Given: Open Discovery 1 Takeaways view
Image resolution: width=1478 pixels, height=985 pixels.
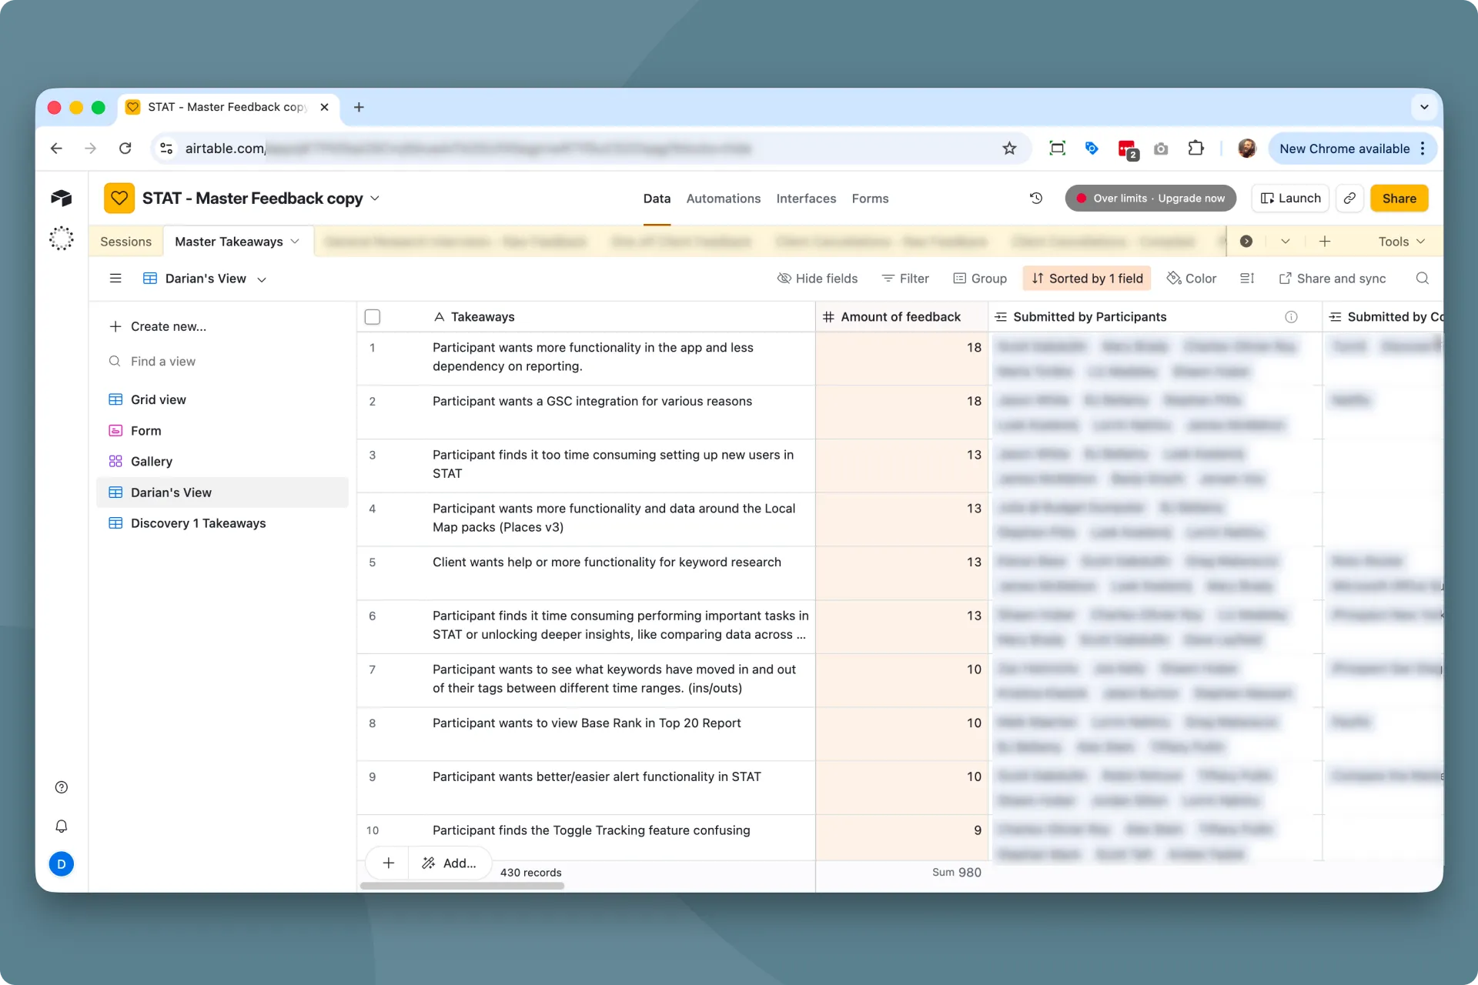Looking at the screenshot, I should coord(222,523).
